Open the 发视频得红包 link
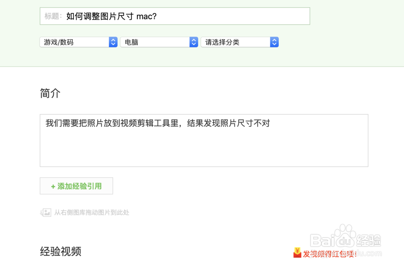Viewport: 404px width, 267px height. 330,254
